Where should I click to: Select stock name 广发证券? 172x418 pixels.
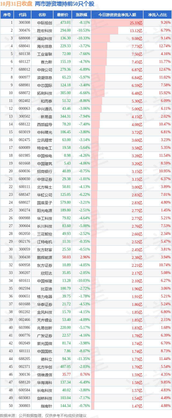[45, 336]
